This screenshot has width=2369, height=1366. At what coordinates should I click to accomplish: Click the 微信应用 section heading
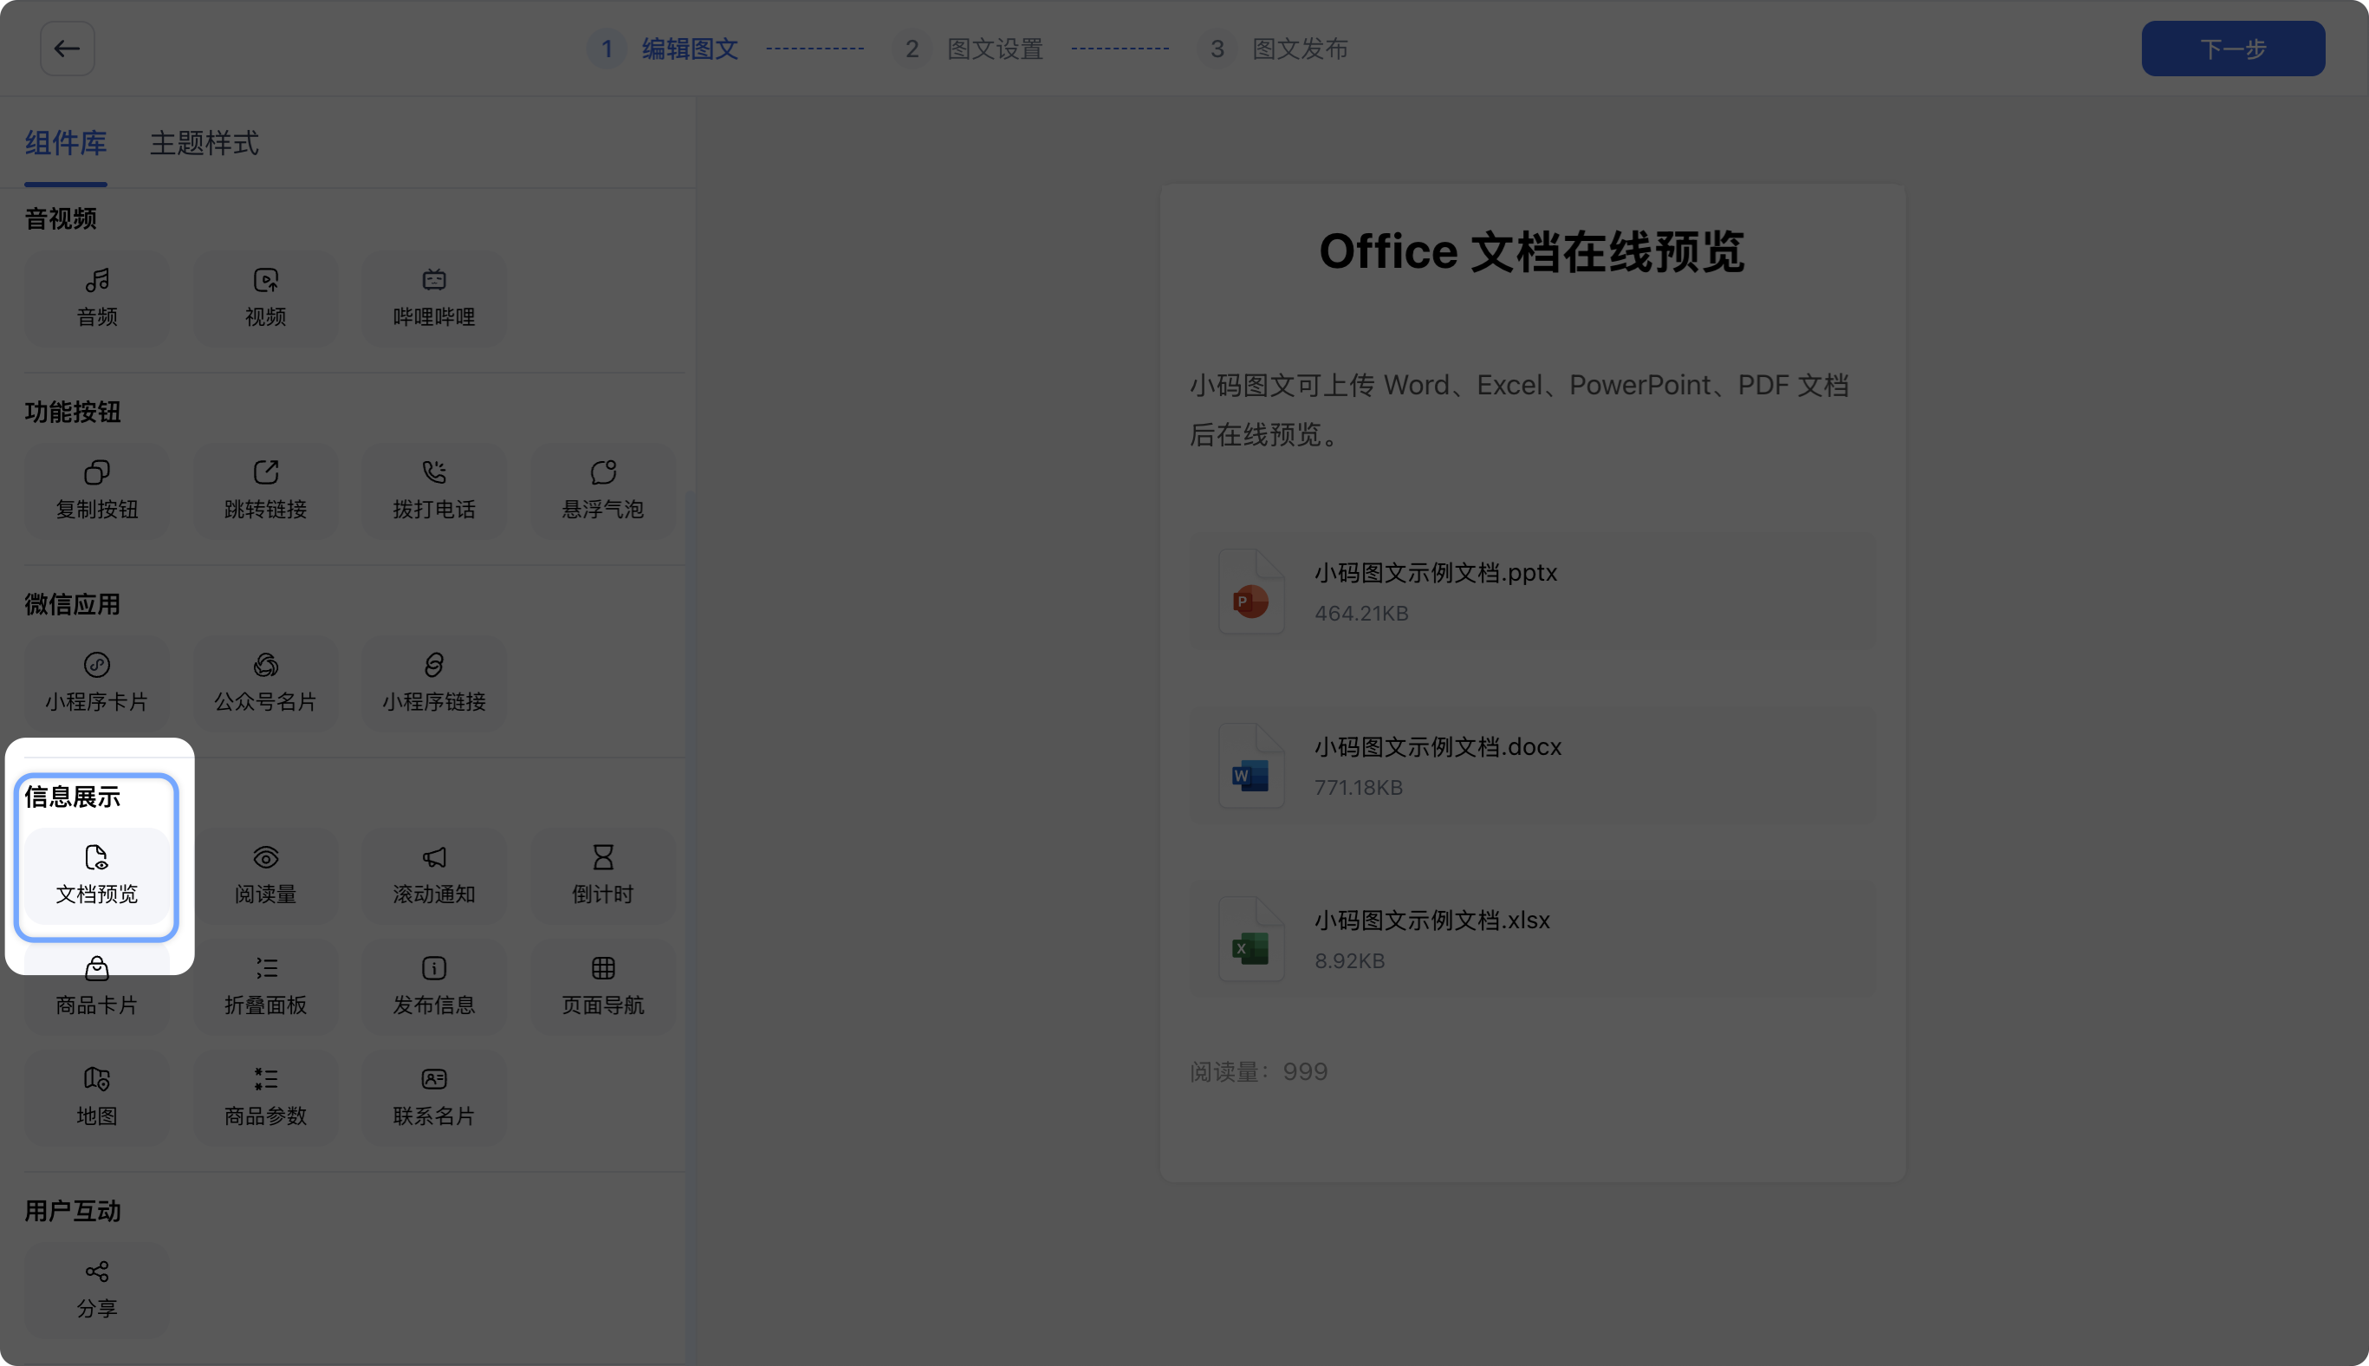(72, 604)
